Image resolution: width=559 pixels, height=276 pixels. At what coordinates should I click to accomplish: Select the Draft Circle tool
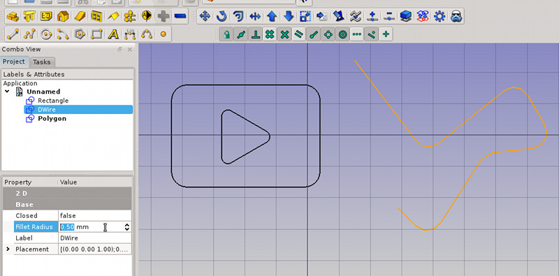coord(46,34)
